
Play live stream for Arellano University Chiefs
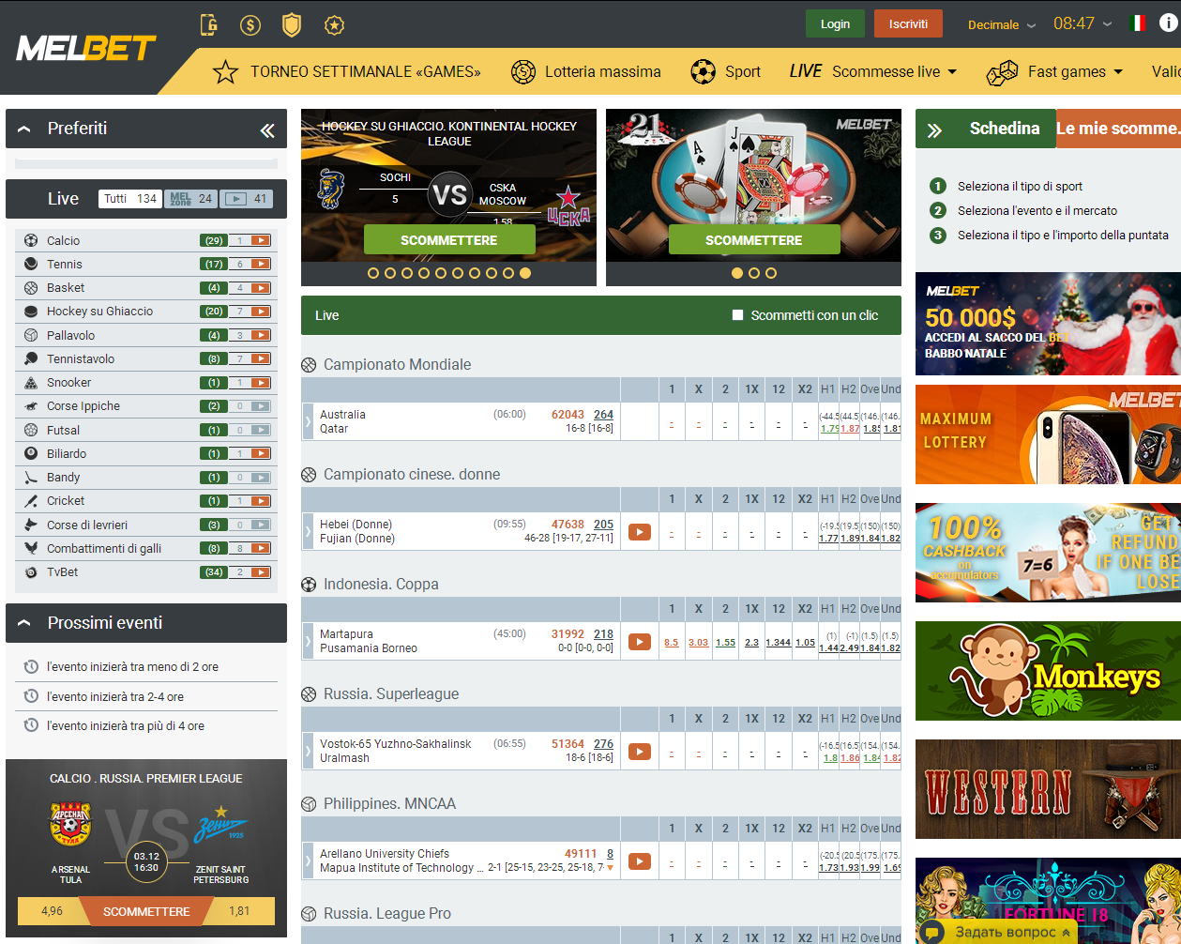click(640, 861)
